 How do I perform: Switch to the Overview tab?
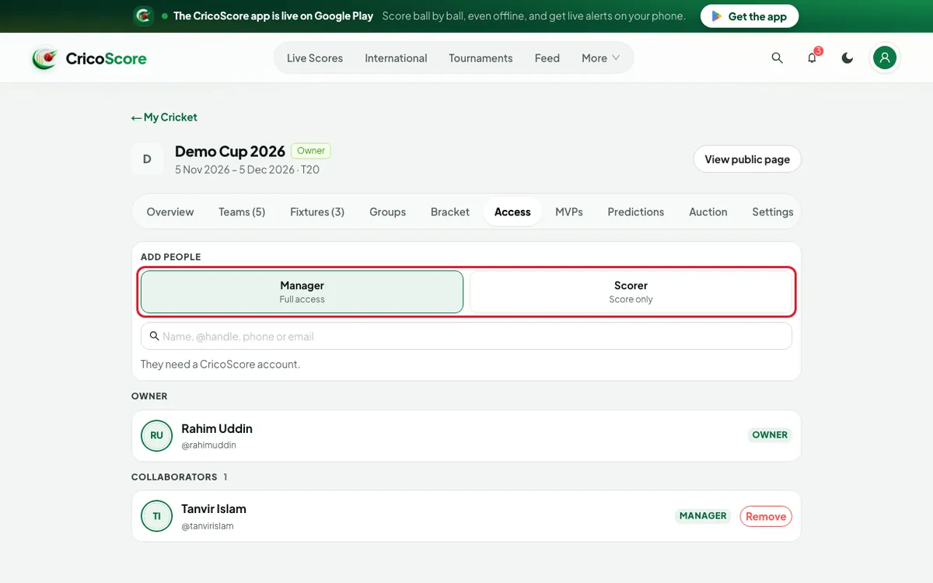click(x=170, y=211)
